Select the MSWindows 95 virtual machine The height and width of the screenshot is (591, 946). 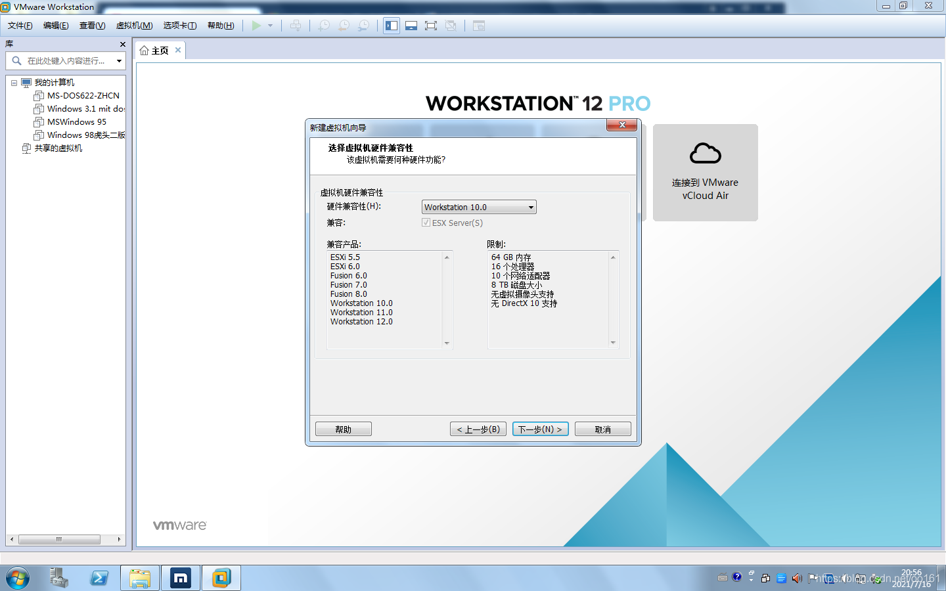click(x=77, y=122)
